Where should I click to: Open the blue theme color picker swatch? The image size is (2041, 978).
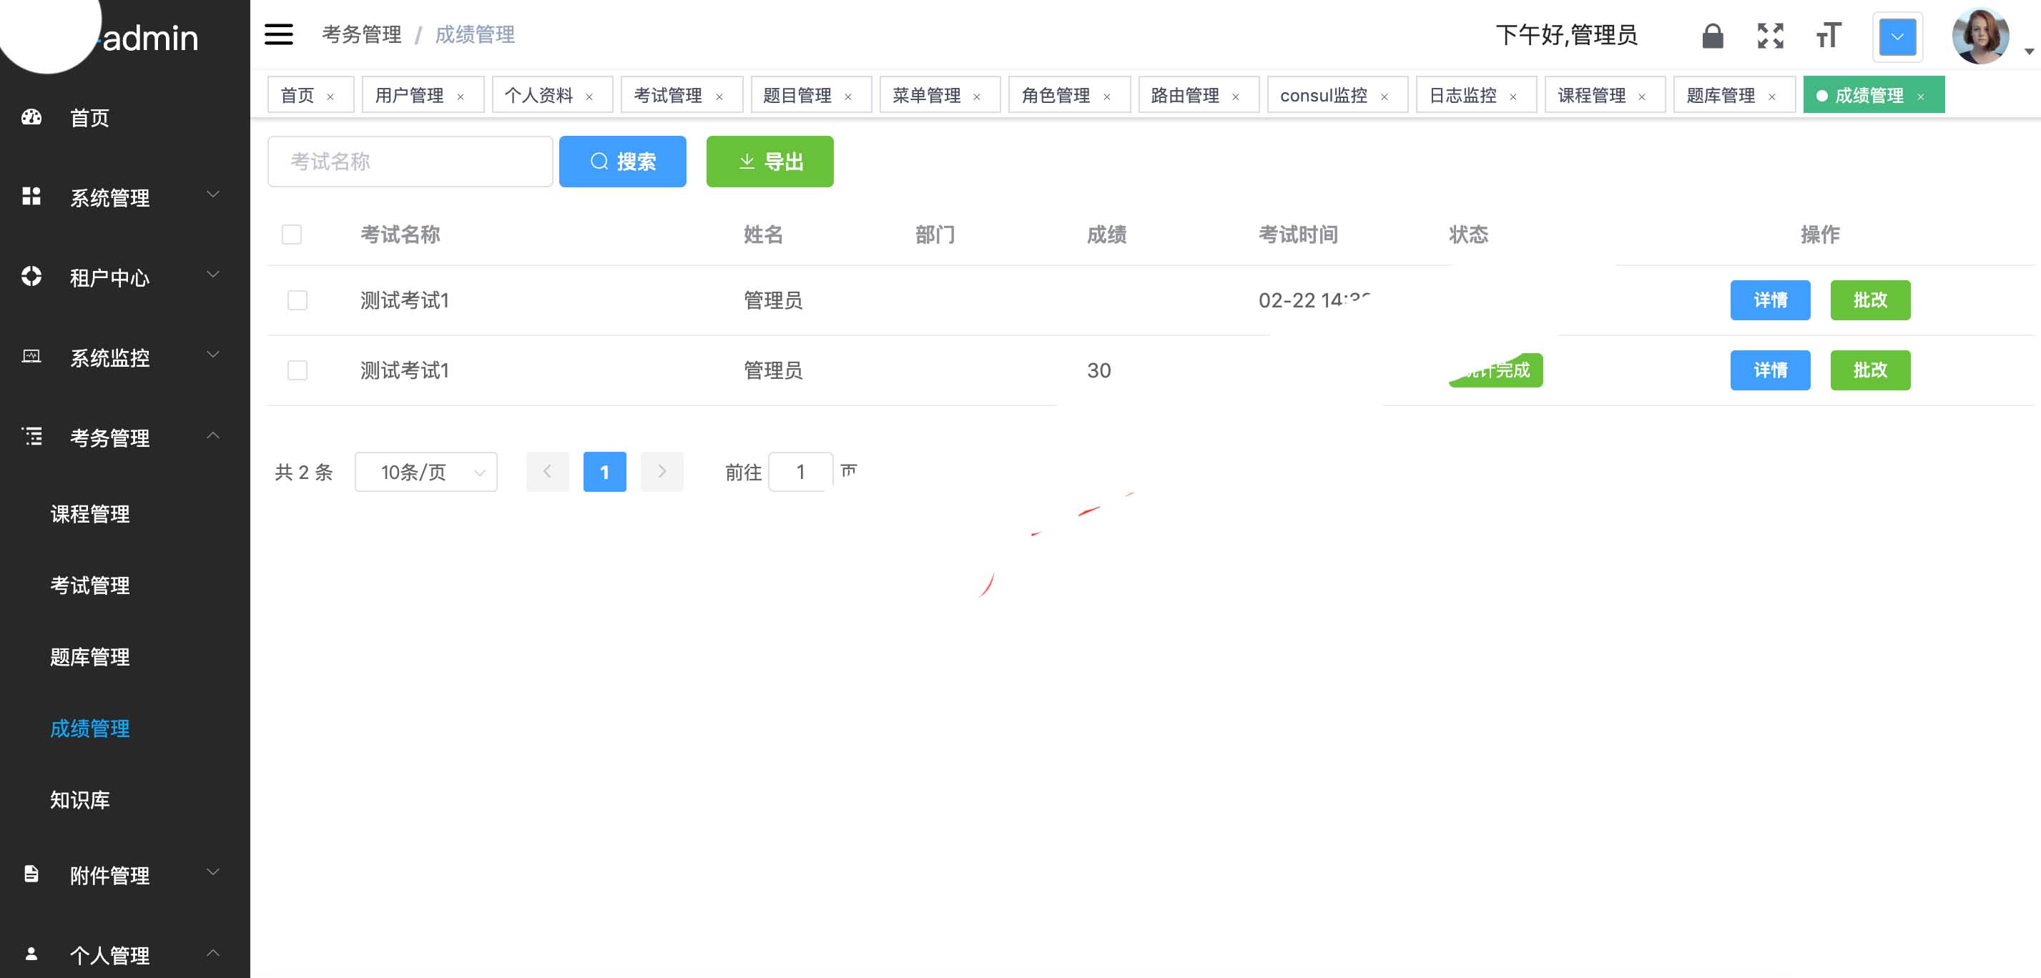1897,36
